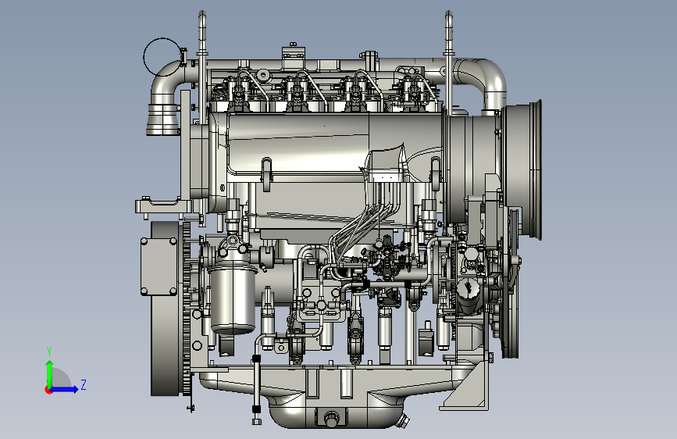Click the 'Z' axis label
Viewport: 677px width, 439px height.
pyautogui.click(x=84, y=384)
